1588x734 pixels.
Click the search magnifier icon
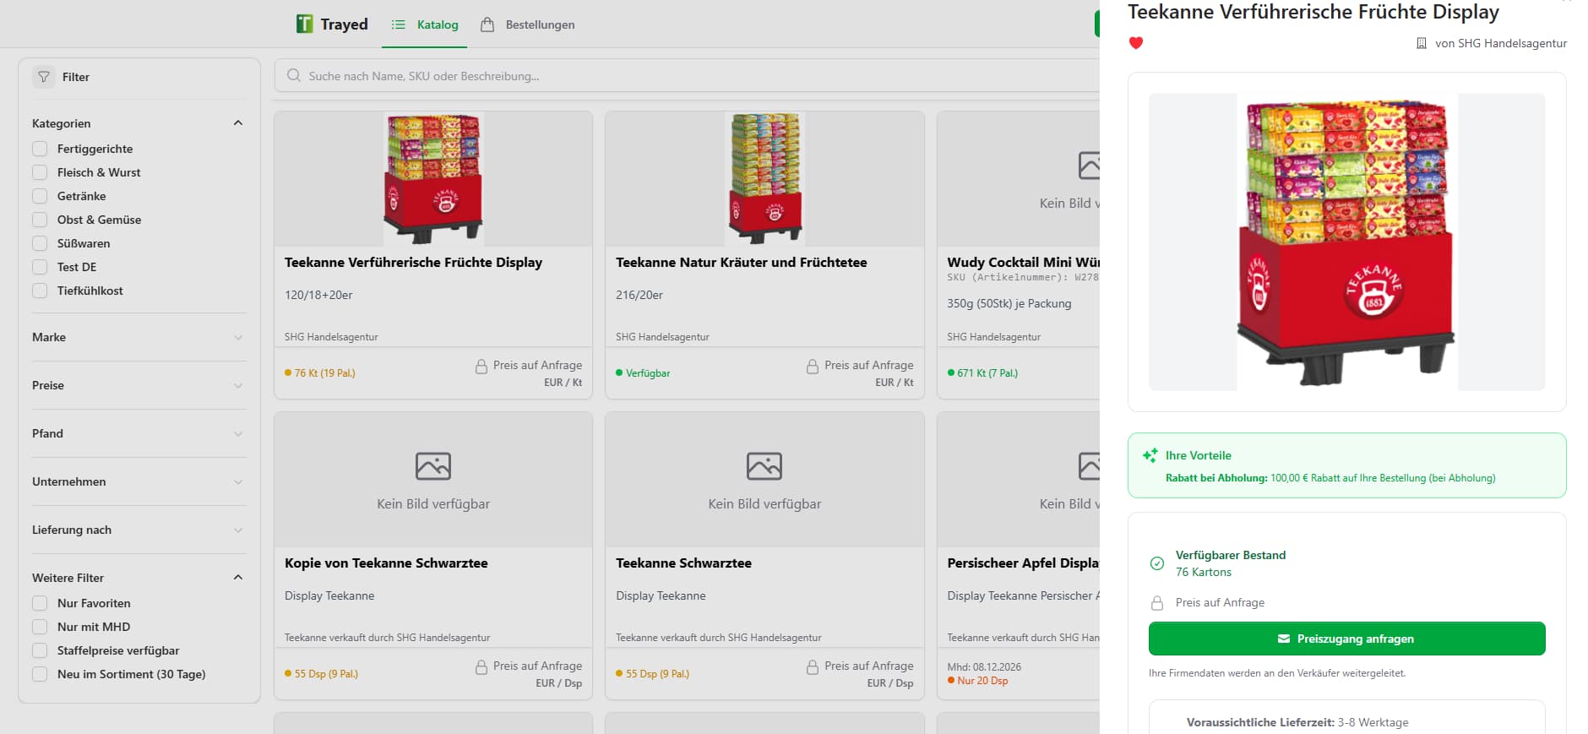pyautogui.click(x=294, y=75)
